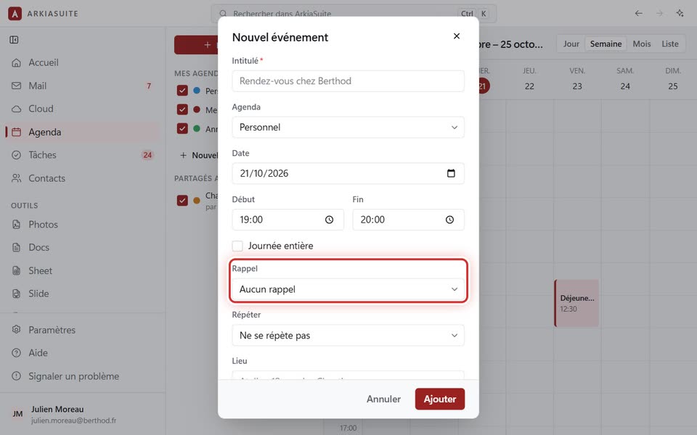Image resolution: width=697 pixels, height=435 pixels.
Task: Collapse the sidebar panel icon
Action: (15, 40)
